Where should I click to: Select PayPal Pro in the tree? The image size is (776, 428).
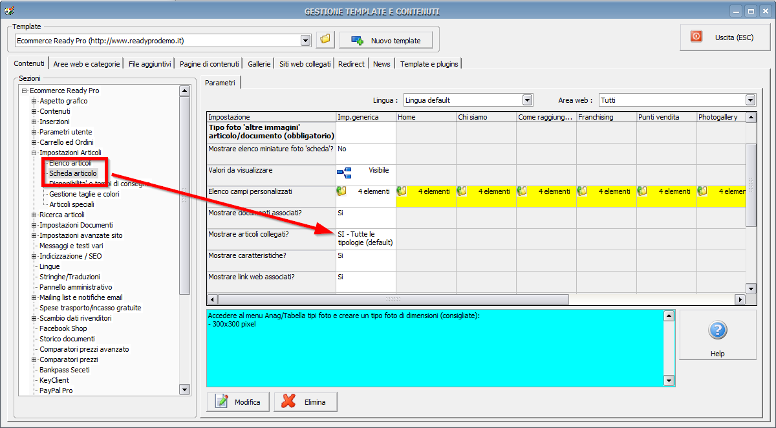(56, 391)
